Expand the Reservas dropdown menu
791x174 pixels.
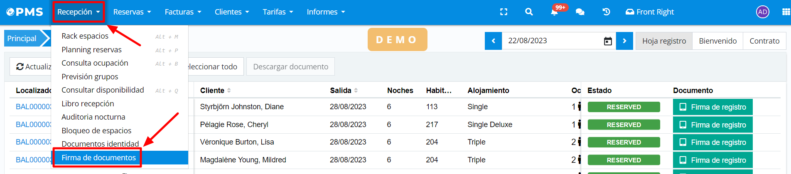pos(132,12)
